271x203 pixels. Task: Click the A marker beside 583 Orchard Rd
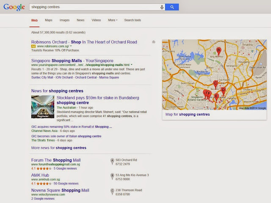[112, 162]
